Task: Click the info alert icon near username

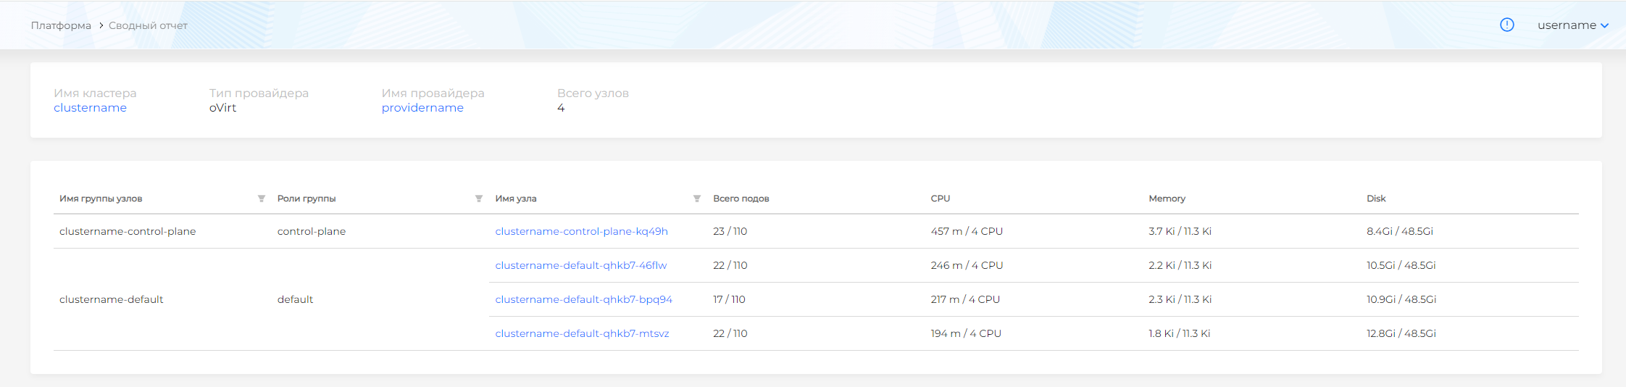Action: point(1506,25)
